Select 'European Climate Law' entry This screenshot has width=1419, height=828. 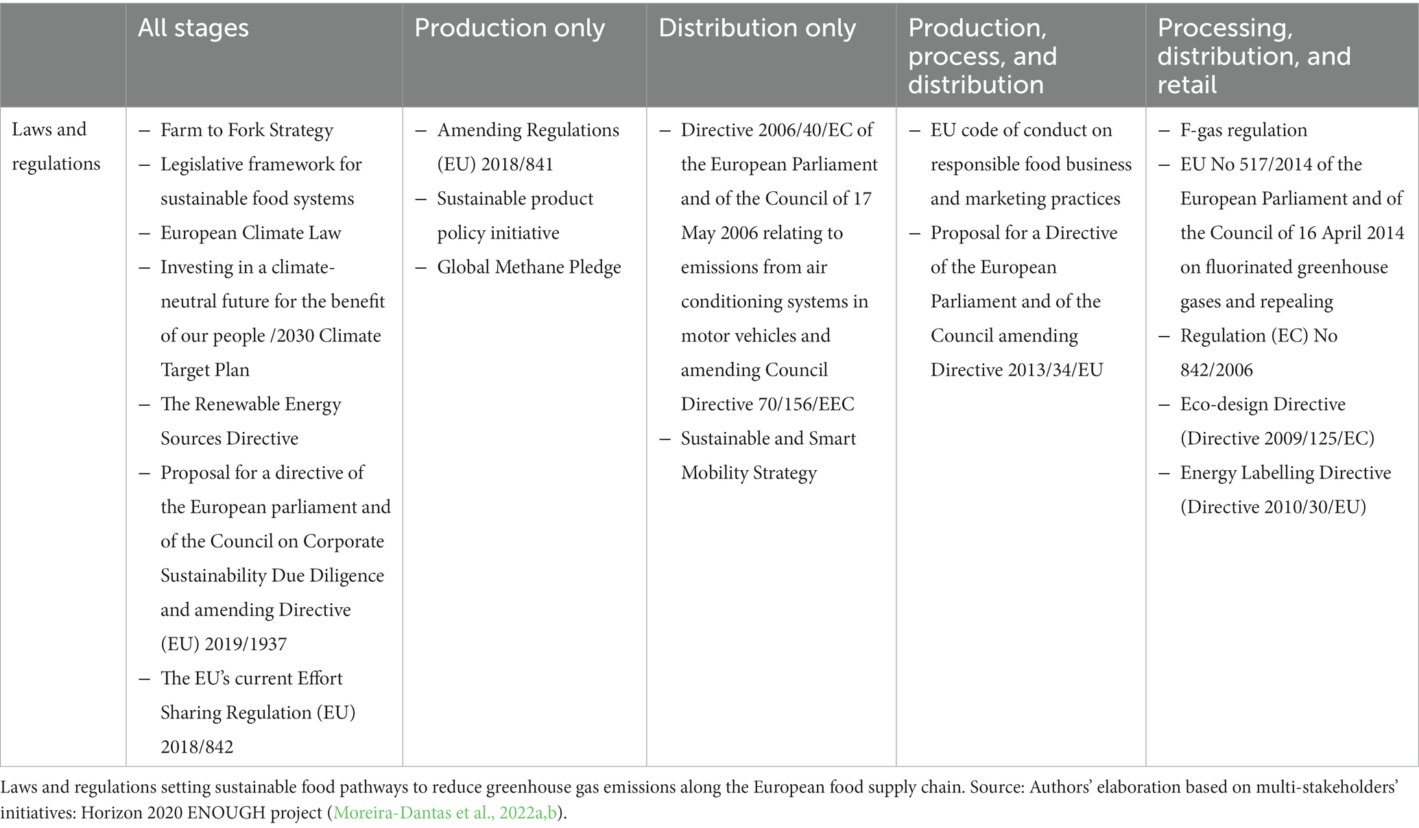(x=250, y=233)
